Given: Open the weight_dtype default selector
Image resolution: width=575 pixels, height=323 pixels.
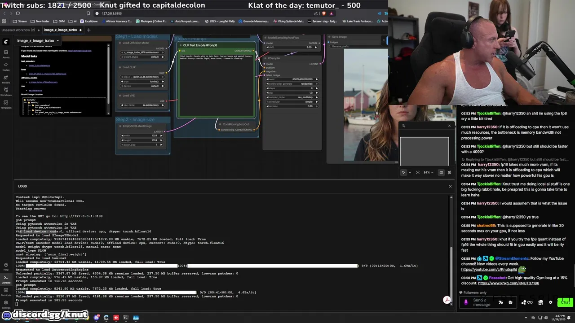Looking at the screenshot, I should pyautogui.click(x=142, y=57).
